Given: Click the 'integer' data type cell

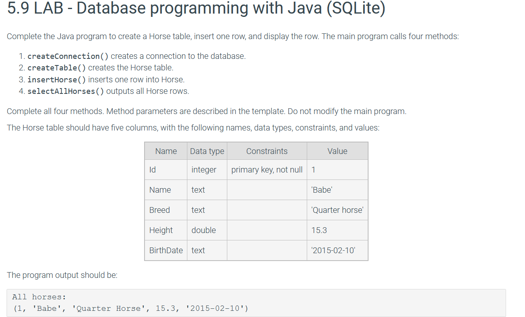Looking at the screenshot, I should [207, 170].
